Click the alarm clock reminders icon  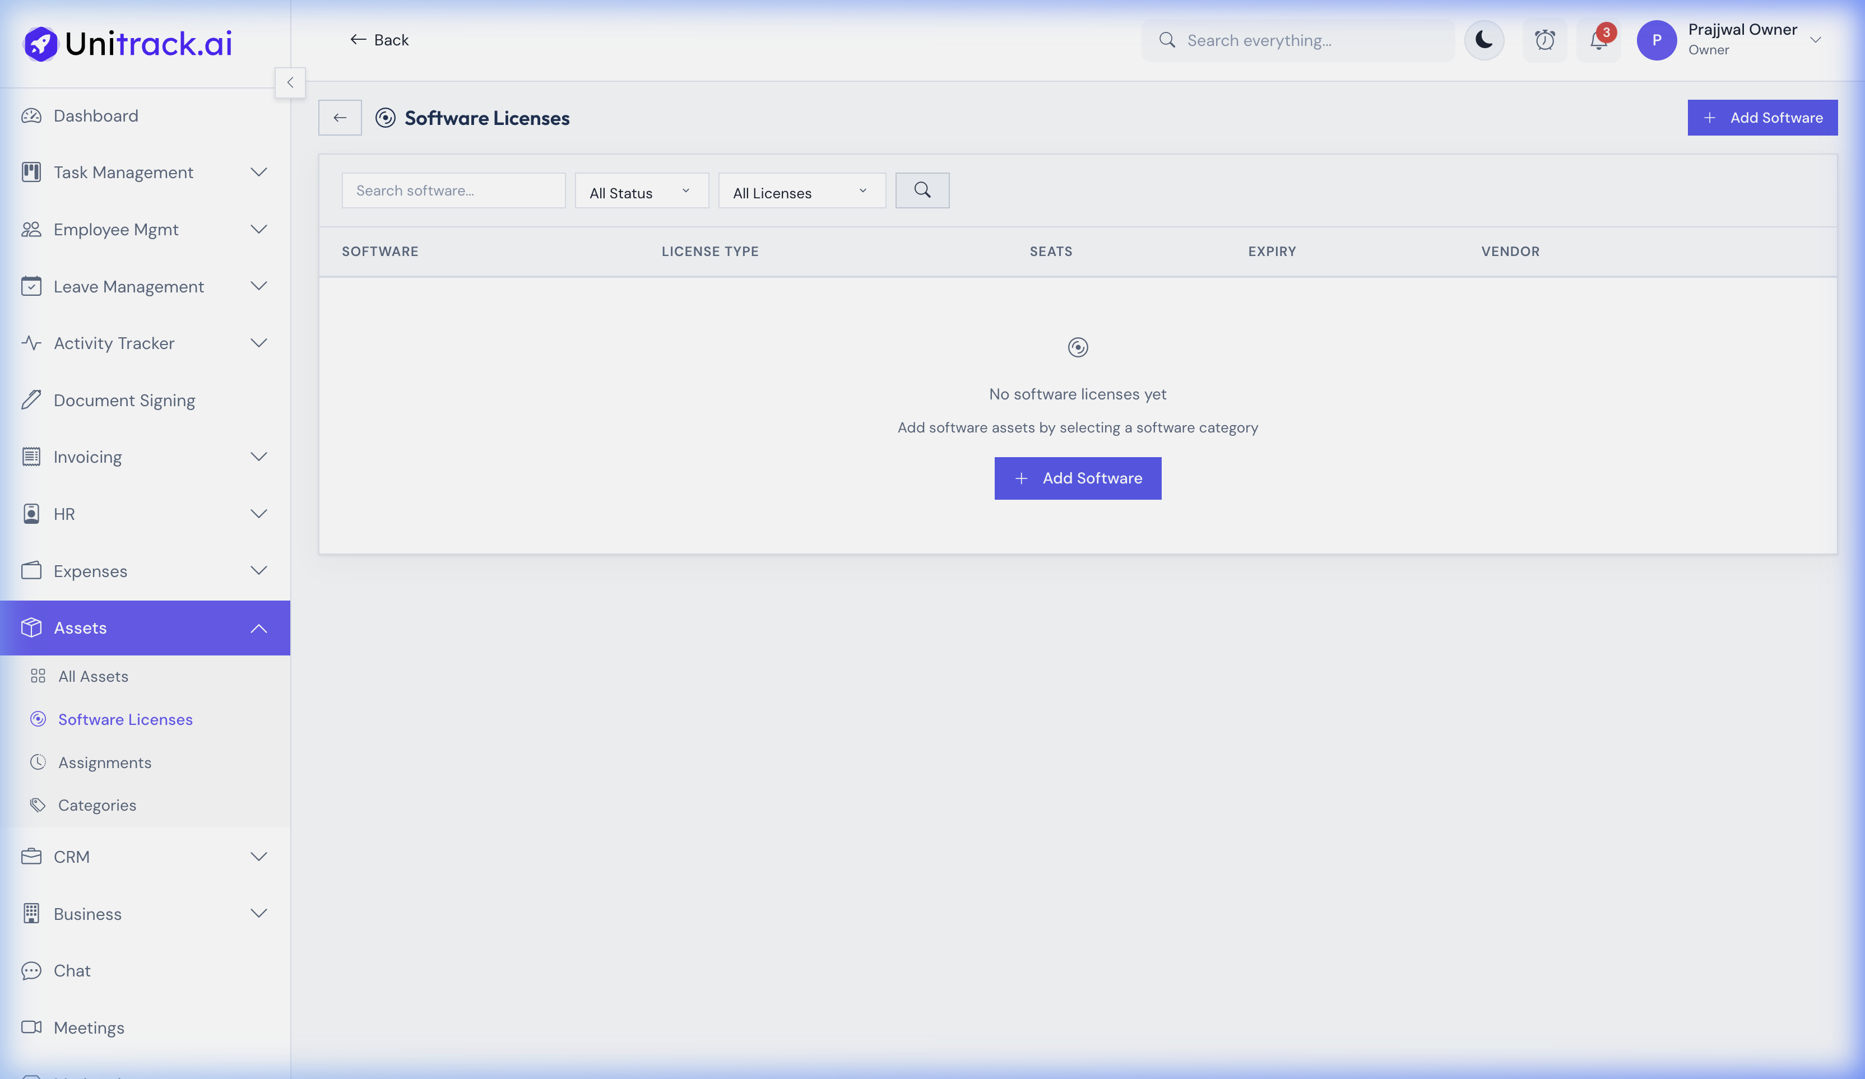(x=1545, y=40)
